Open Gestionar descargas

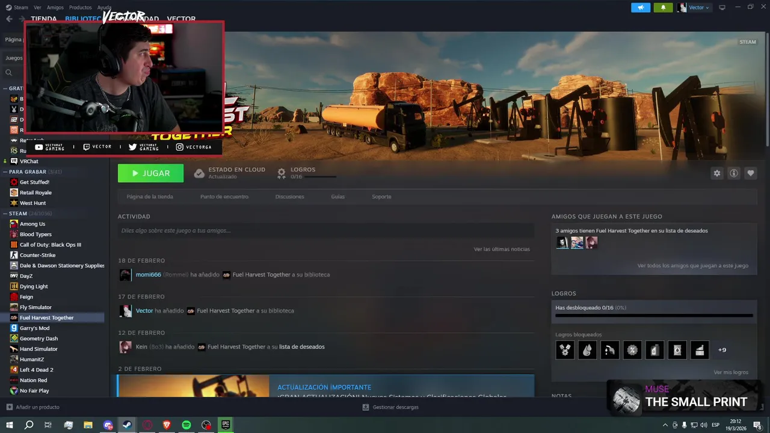390,407
